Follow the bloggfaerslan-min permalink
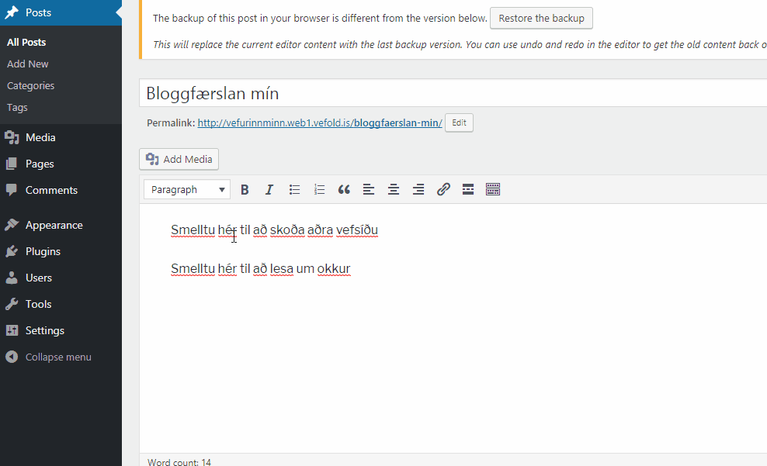767x466 pixels. point(320,123)
